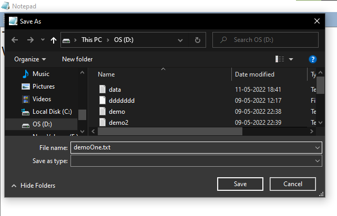Open the Save as type combo box
The height and width of the screenshot is (216, 337).
pyautogui.click(x=196, y=161)
